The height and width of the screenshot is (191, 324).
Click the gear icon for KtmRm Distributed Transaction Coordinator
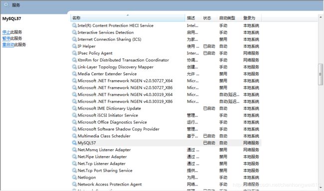coord(74,60)
